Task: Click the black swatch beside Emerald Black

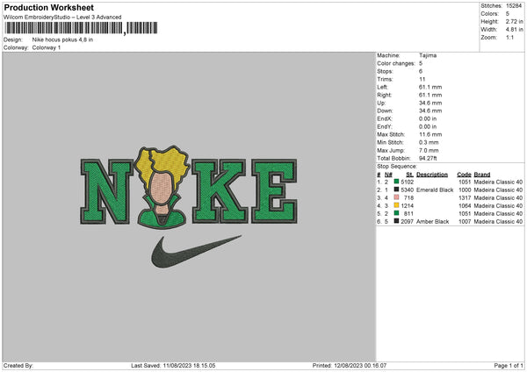Action: tap(396, 190)
